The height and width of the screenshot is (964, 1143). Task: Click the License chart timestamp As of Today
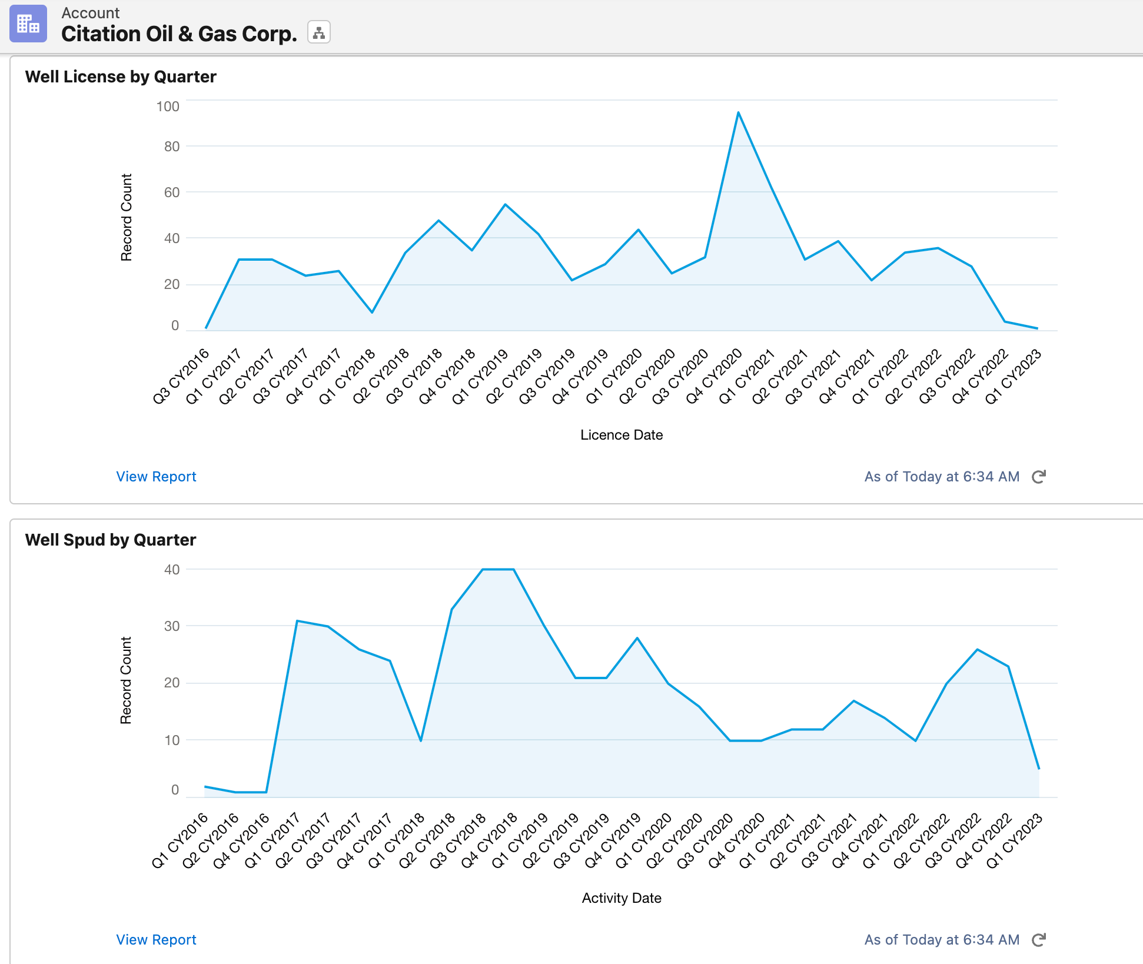(x=941, y=477)
